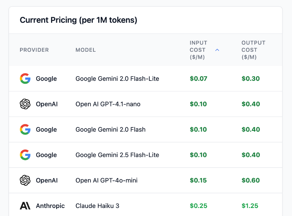
Task: Click the $0.15 input cost for GPT-4o-mini
Action: 198,181
